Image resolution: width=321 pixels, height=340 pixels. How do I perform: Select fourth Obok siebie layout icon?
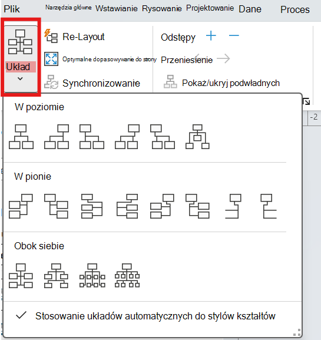pos(127,276)
